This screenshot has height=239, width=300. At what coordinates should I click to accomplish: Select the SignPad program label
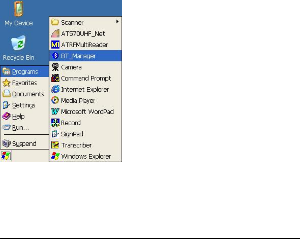pyautogui.click(x=72, y=134)
